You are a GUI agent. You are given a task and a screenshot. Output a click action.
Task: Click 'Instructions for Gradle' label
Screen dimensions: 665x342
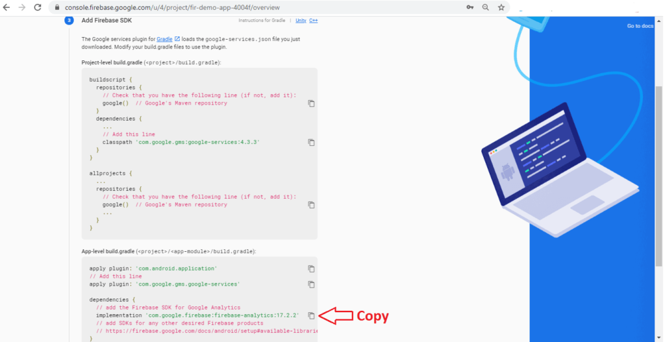pos(262,20)
